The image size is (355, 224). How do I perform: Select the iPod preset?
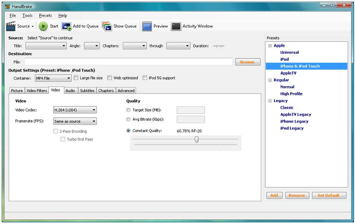pyautogui.click(x=284, y=60)
